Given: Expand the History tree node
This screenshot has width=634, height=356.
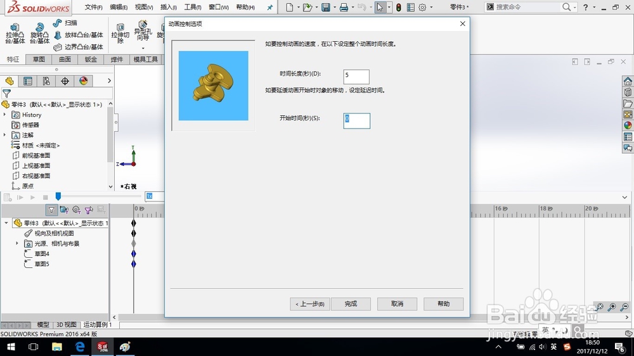Looking at the screenshot, I should (x=5, y=115).
